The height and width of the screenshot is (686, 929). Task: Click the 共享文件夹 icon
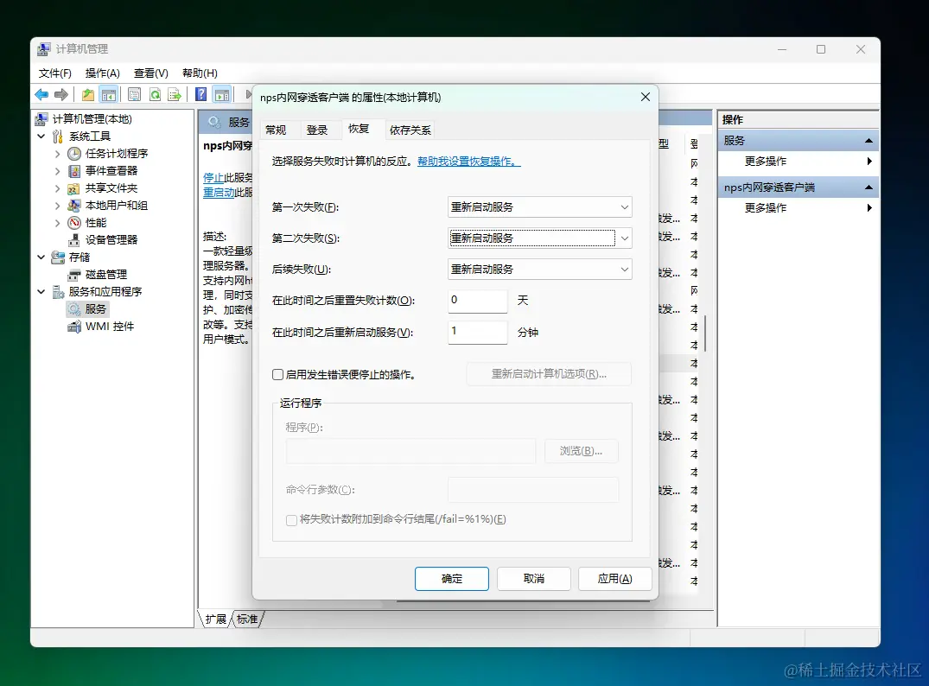click(73, 188)
